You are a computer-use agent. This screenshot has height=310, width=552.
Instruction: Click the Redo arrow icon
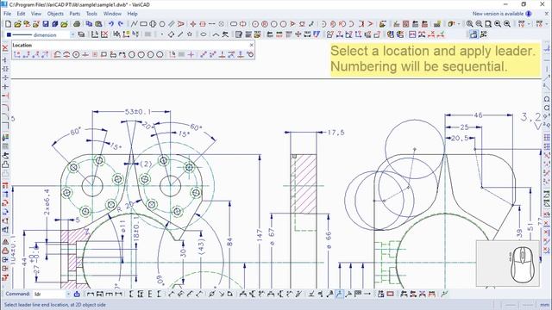[121, 24]
